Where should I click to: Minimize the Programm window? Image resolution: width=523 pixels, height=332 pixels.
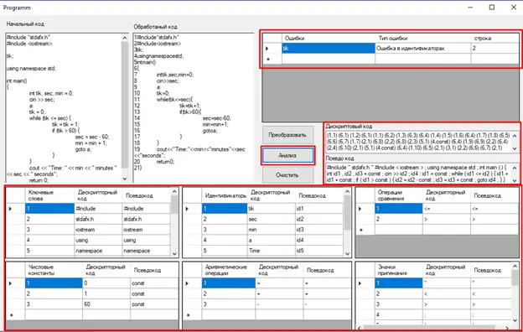click(x=470, y=8)
